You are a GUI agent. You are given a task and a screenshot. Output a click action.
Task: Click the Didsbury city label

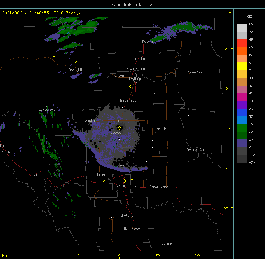pyautogui.click(x=118, y=133)
